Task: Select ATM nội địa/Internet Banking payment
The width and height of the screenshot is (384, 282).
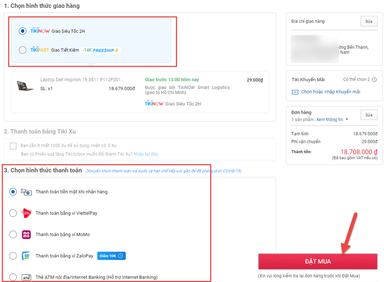Action: tap(13, 277)
